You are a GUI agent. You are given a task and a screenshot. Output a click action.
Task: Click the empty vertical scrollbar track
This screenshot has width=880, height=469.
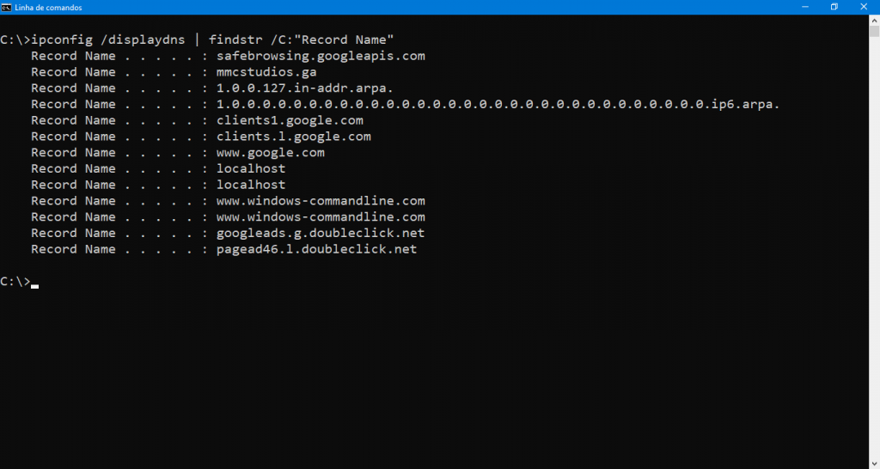[874, 247]
